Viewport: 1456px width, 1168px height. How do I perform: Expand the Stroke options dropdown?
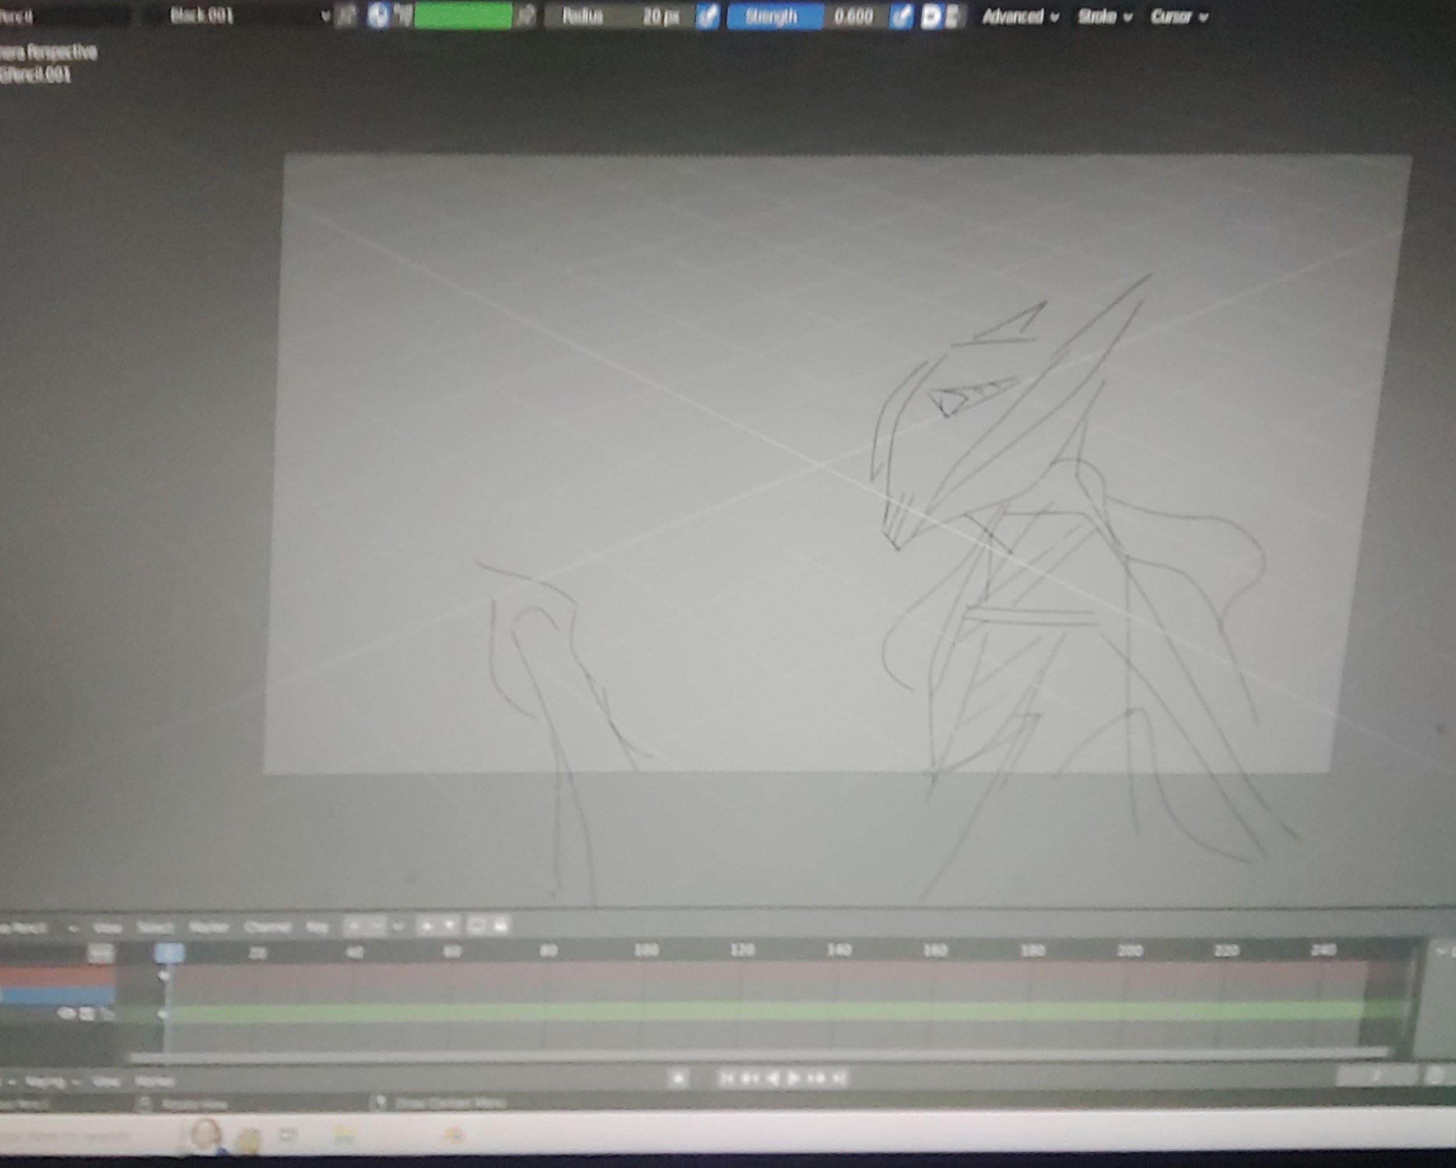click(x=1104, y=16)
